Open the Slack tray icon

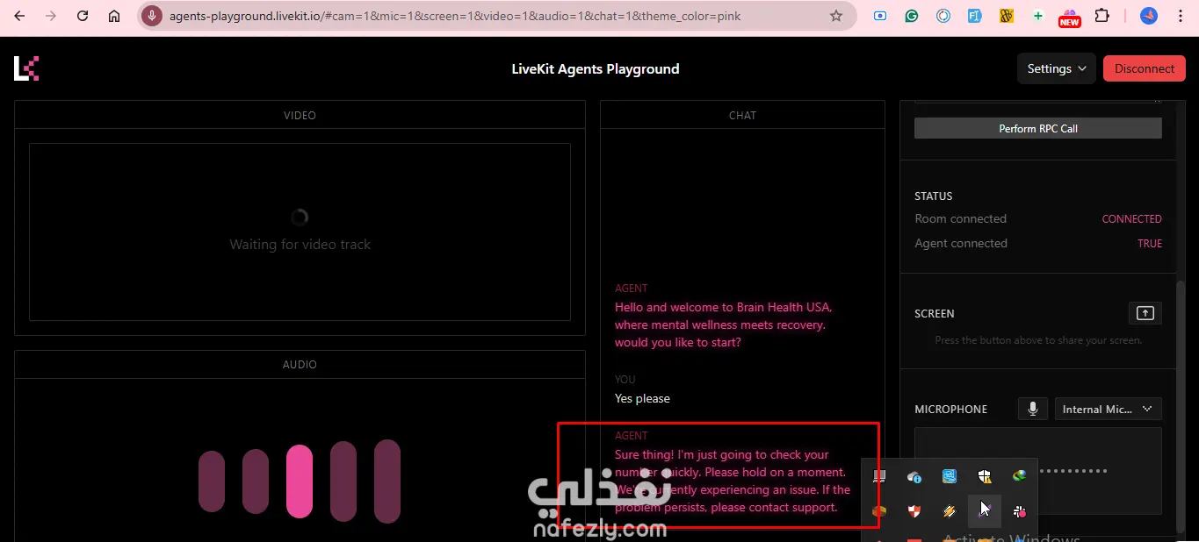(1019, 510)
